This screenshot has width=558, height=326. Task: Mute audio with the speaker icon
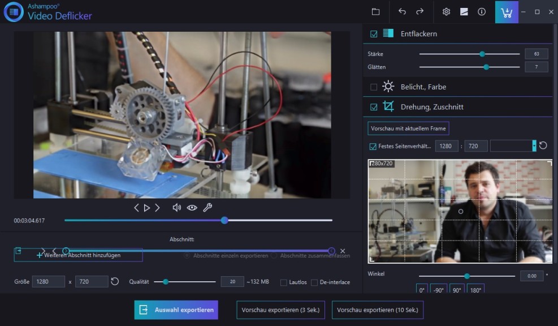[x=177, y=208]
